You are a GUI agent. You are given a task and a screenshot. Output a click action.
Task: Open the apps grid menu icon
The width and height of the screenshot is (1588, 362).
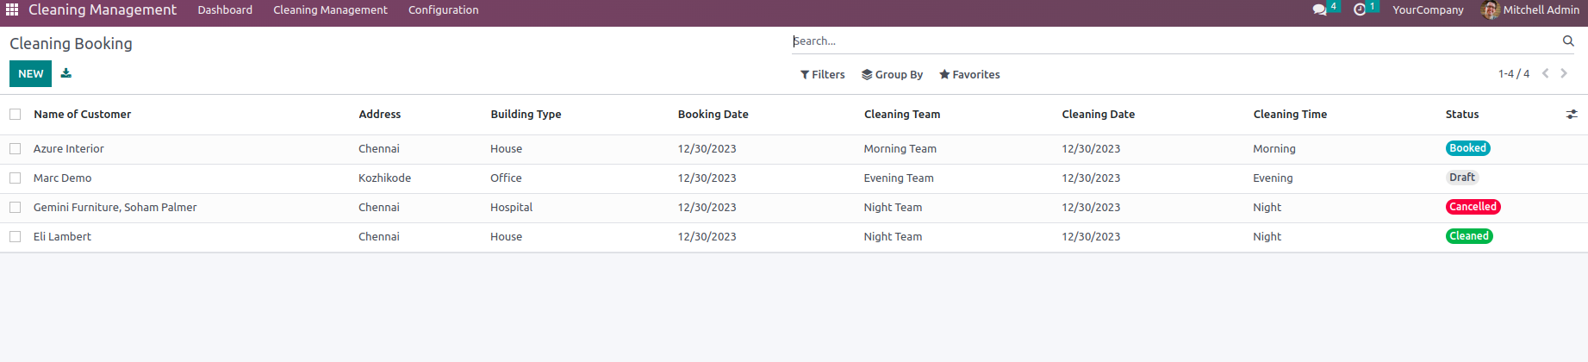(x=12, y=9)
